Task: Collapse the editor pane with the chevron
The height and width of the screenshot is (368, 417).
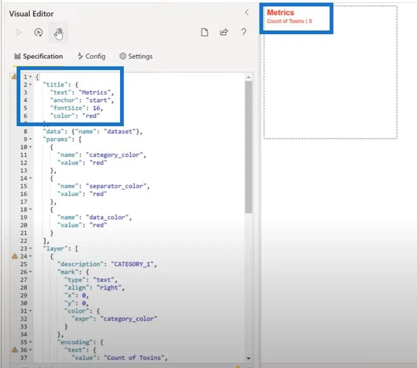Action: pos(247,12)
